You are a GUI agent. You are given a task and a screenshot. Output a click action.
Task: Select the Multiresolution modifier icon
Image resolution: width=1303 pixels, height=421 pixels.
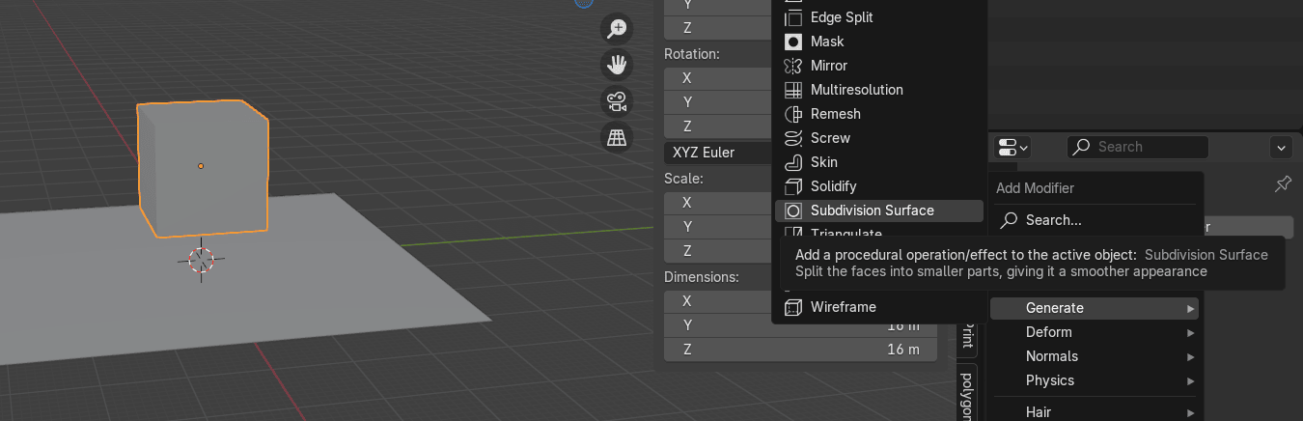pyautogui.click(x=793, y=90)
